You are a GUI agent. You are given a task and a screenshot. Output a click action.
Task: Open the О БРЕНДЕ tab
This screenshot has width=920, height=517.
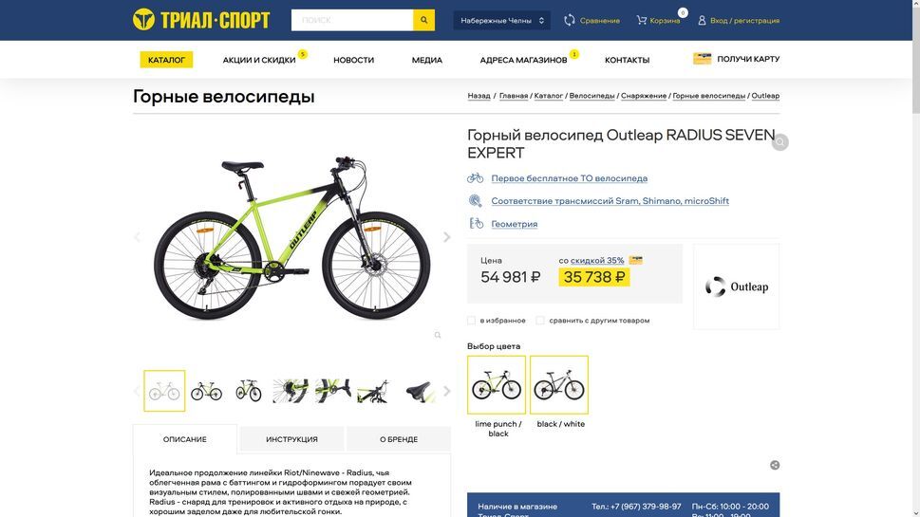click(x=399, y=439)
